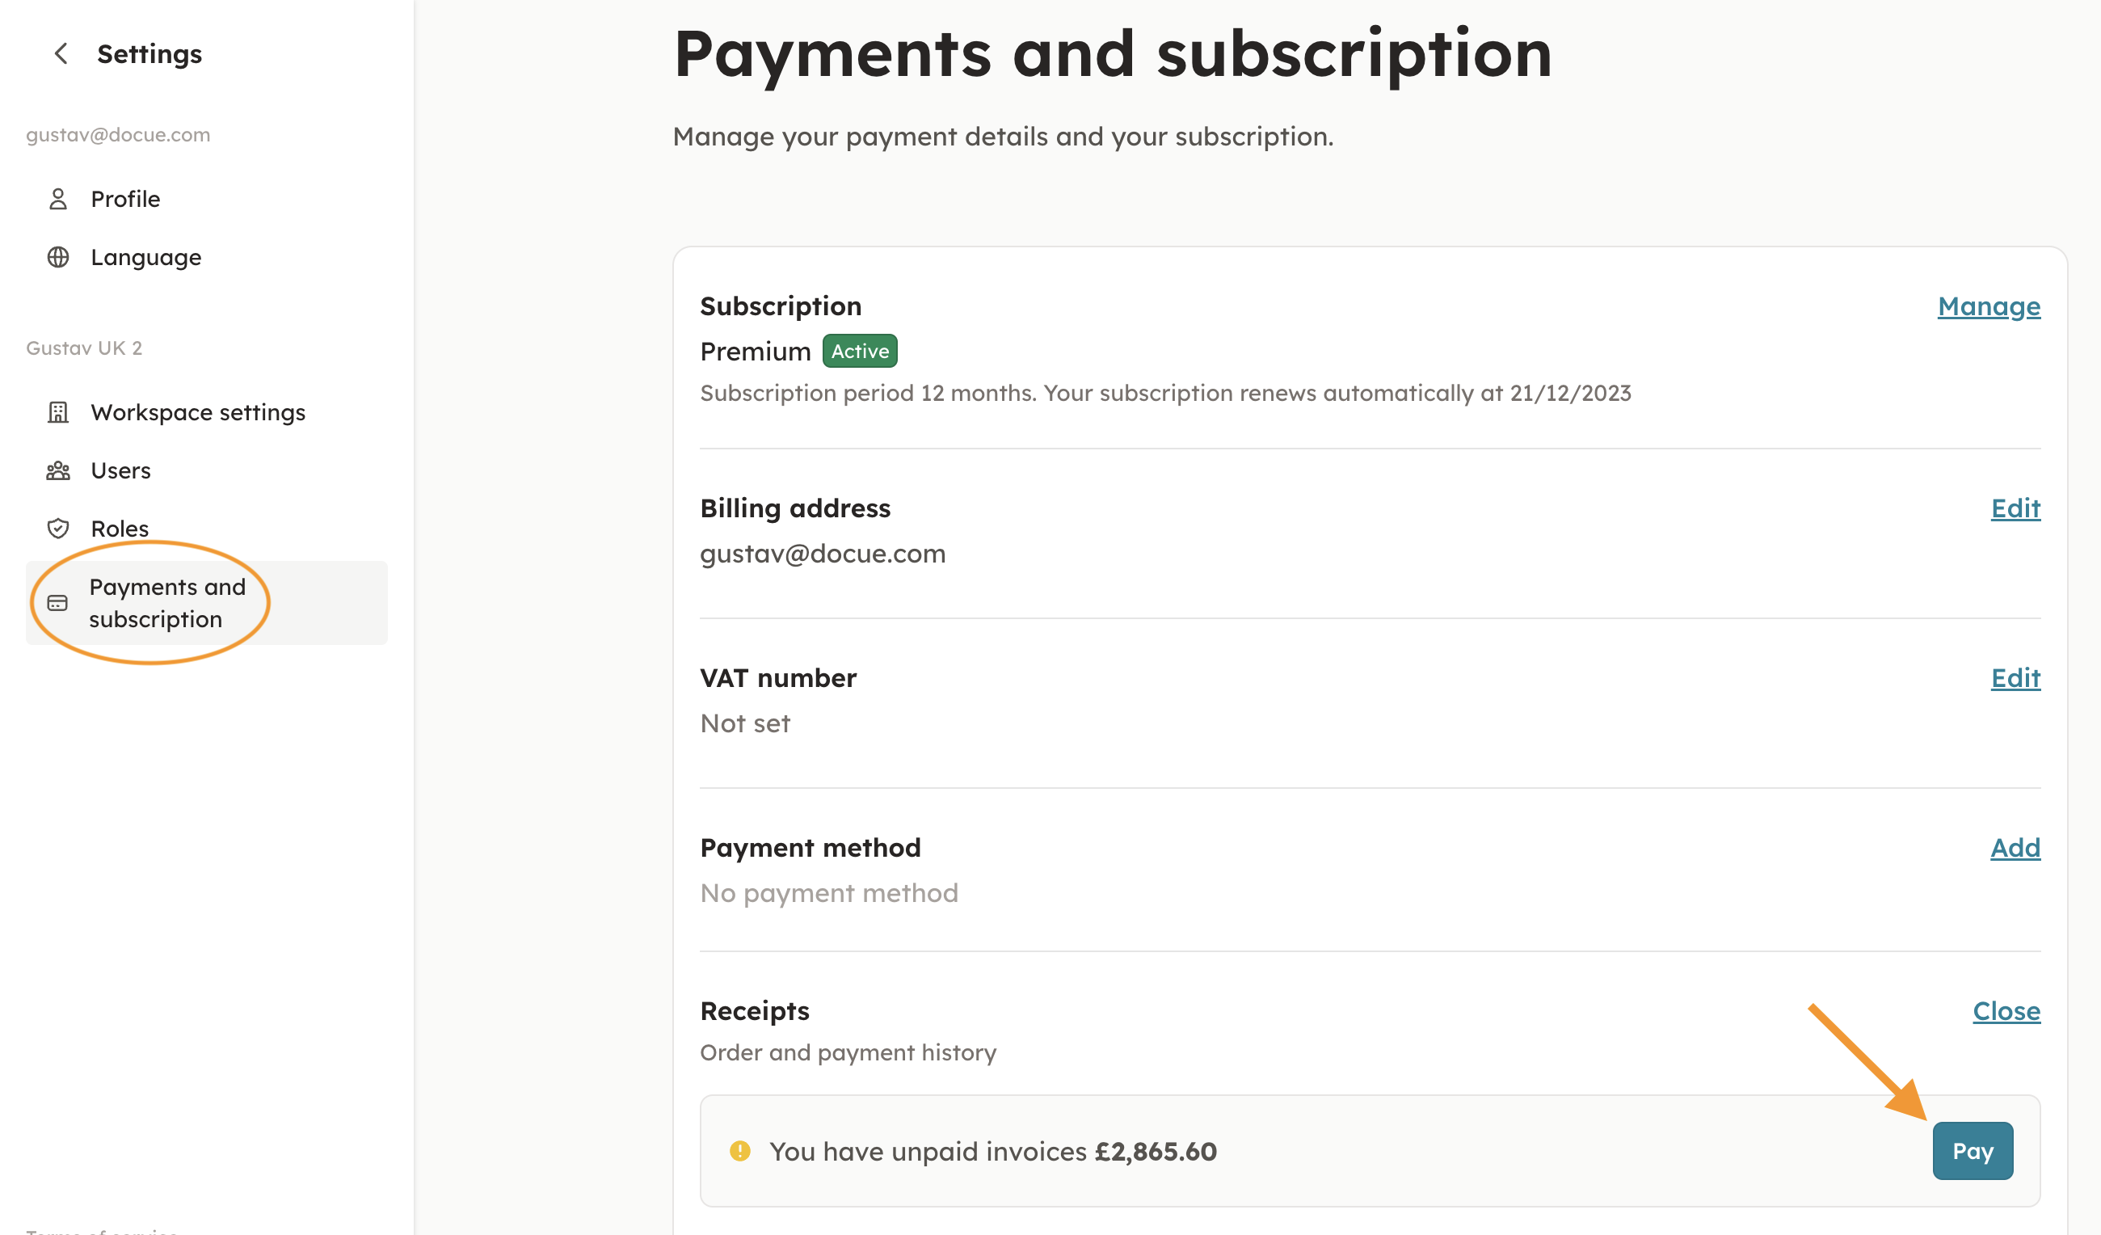The height and width of the screenshot is (1235, 2101).
Task: Go to Language settings
Action: tap(146, 258)
